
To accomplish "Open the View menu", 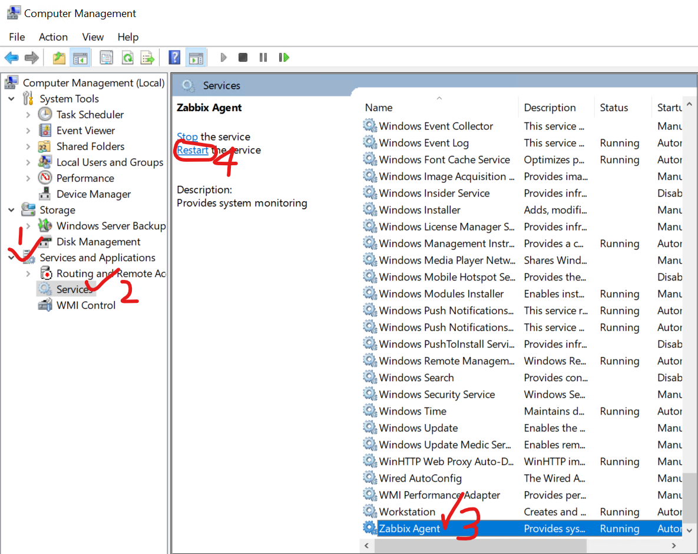I will [x=92, y=37].
